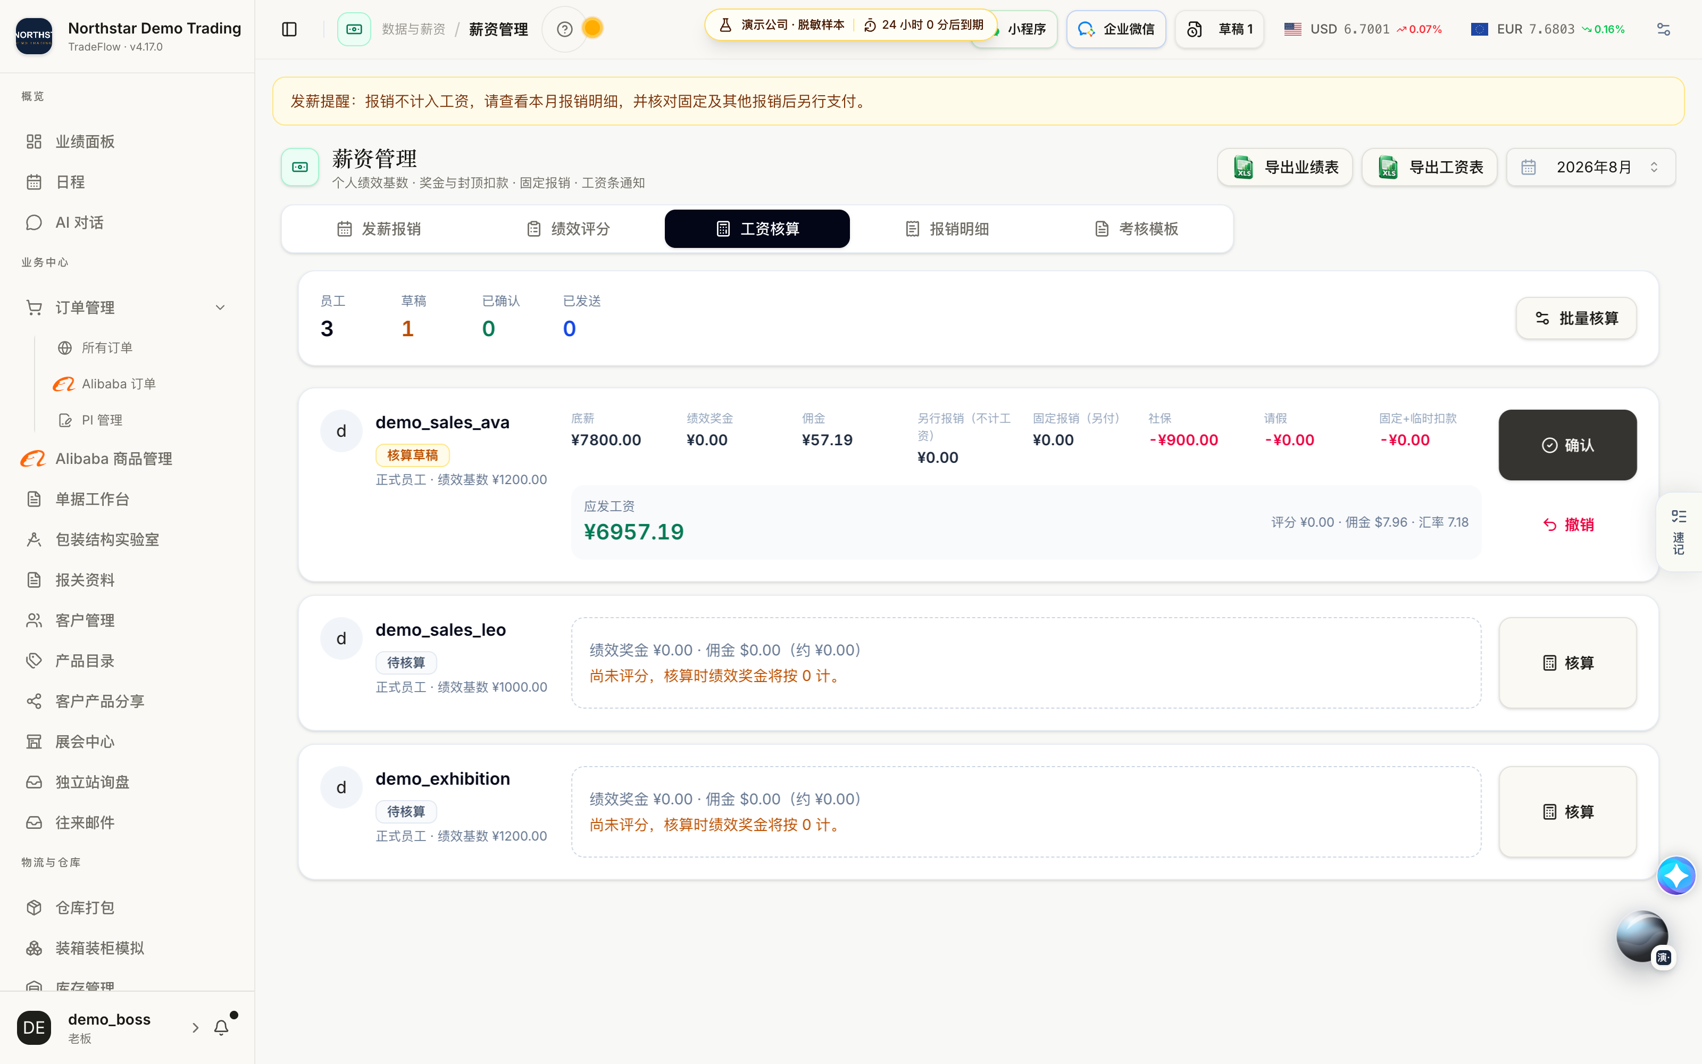This screenshot has height=1064, width=1702.
Task: Click 核算 for demo_sales_leo
Action: click(1567, 663)
